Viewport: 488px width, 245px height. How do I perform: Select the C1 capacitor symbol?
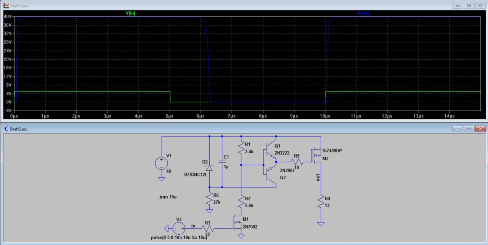click(x=222, y=162)
